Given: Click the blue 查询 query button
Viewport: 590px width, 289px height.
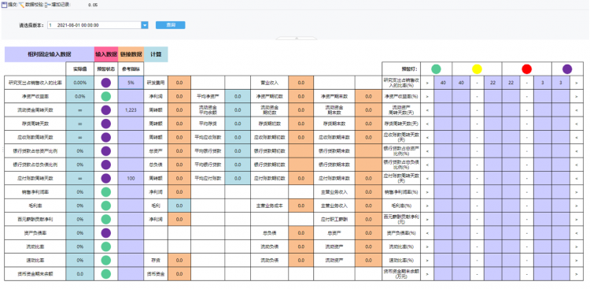Looking at the screenshot, I should point(171,25).
